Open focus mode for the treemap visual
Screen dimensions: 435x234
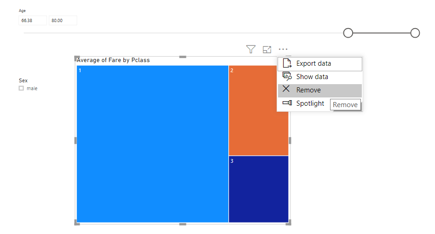[267, 49]
